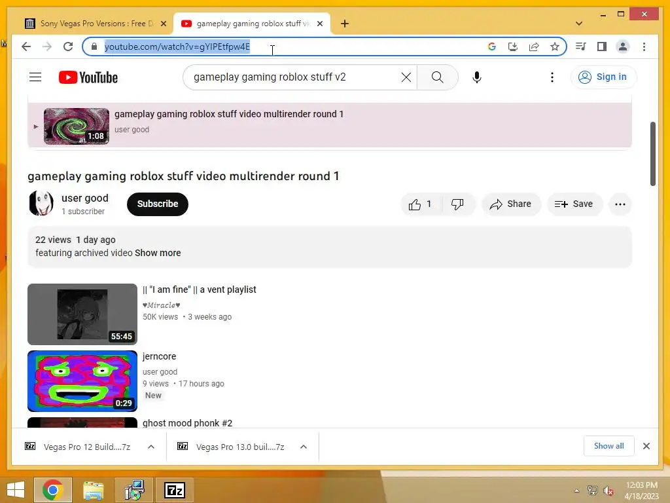This screenshot has width=670, height=503.
Task: Close the Sony Vegas Pro Versions tab
Action: click(163, 24)
